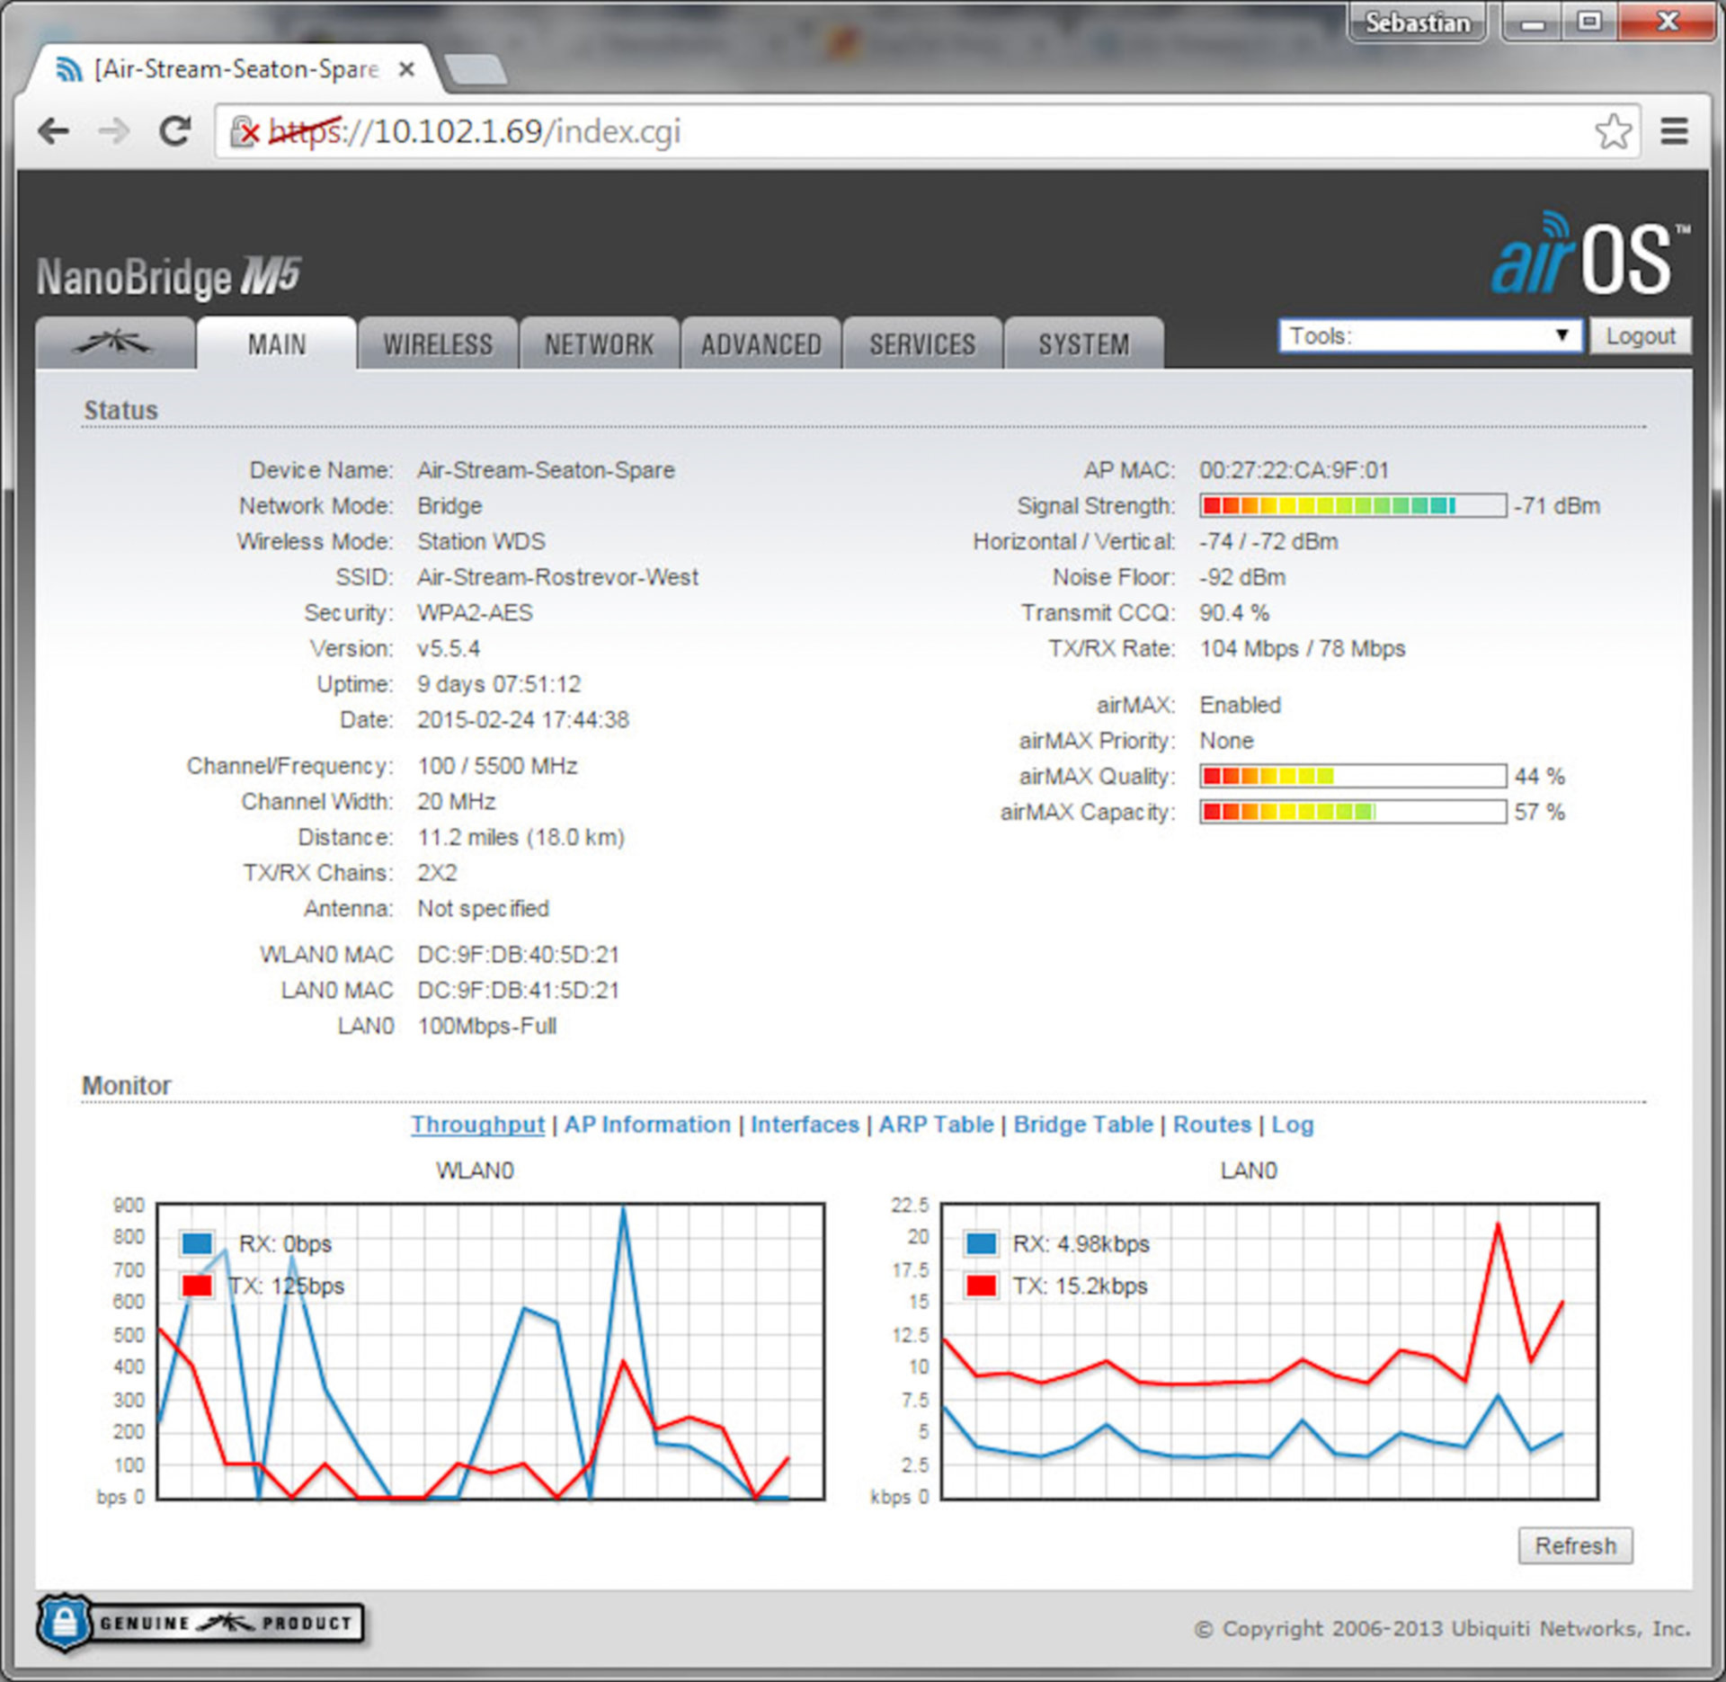Click the WLAN0 blue RX legend swatch
This screenshot has height=1682, width=1726.
click(197, 1244)
